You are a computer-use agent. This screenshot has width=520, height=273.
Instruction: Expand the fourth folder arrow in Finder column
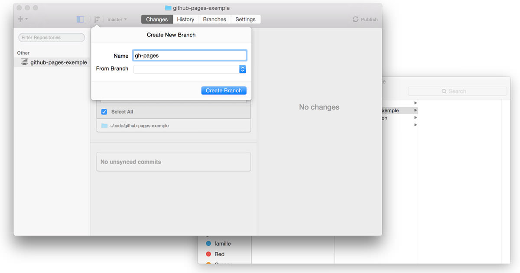point(416,125)
